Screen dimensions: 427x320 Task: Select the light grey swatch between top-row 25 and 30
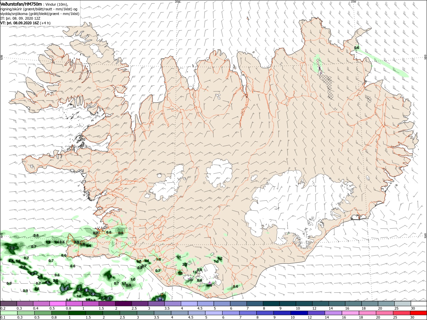(x=403, y=304)
